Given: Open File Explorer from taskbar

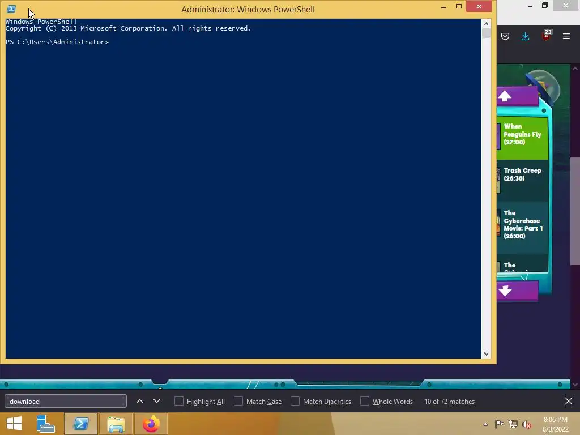Looking at the screenshot, I should (116, 424).
